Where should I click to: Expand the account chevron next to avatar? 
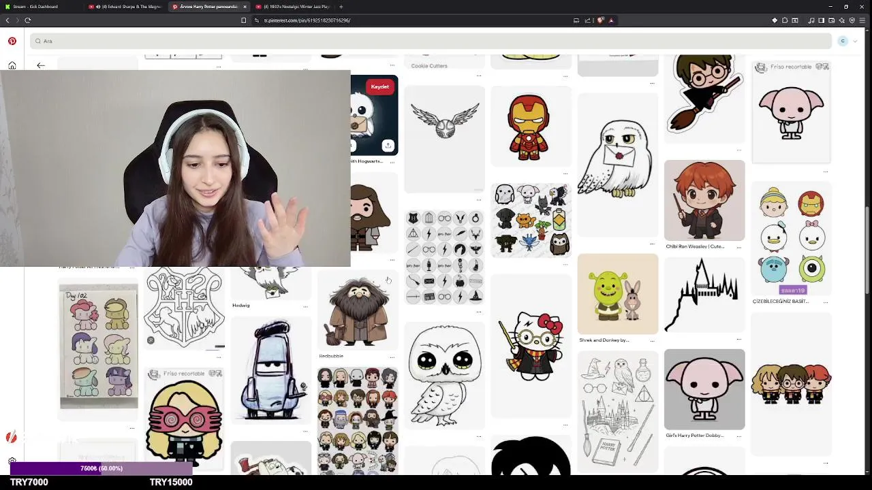point(855,41)
